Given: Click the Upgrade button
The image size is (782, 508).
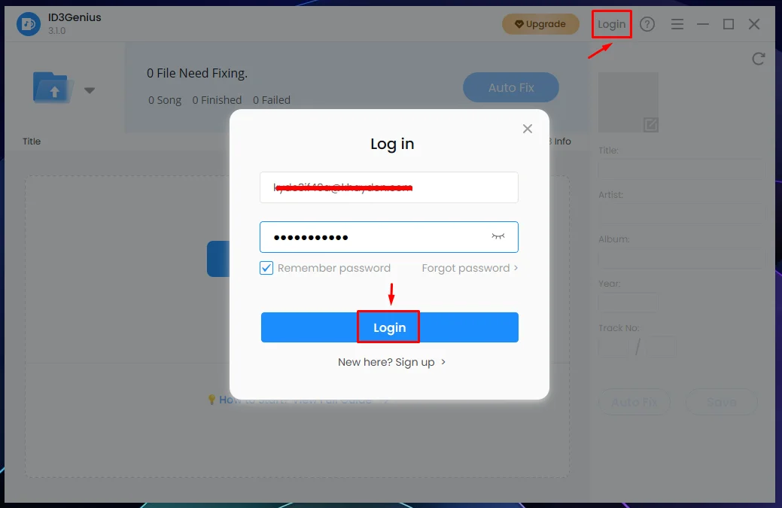Looking at the screenshot, I should [x=540, y=24].
